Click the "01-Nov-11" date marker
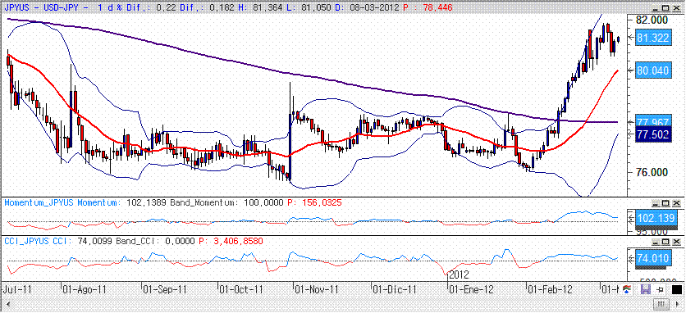 tap(316, 289)
